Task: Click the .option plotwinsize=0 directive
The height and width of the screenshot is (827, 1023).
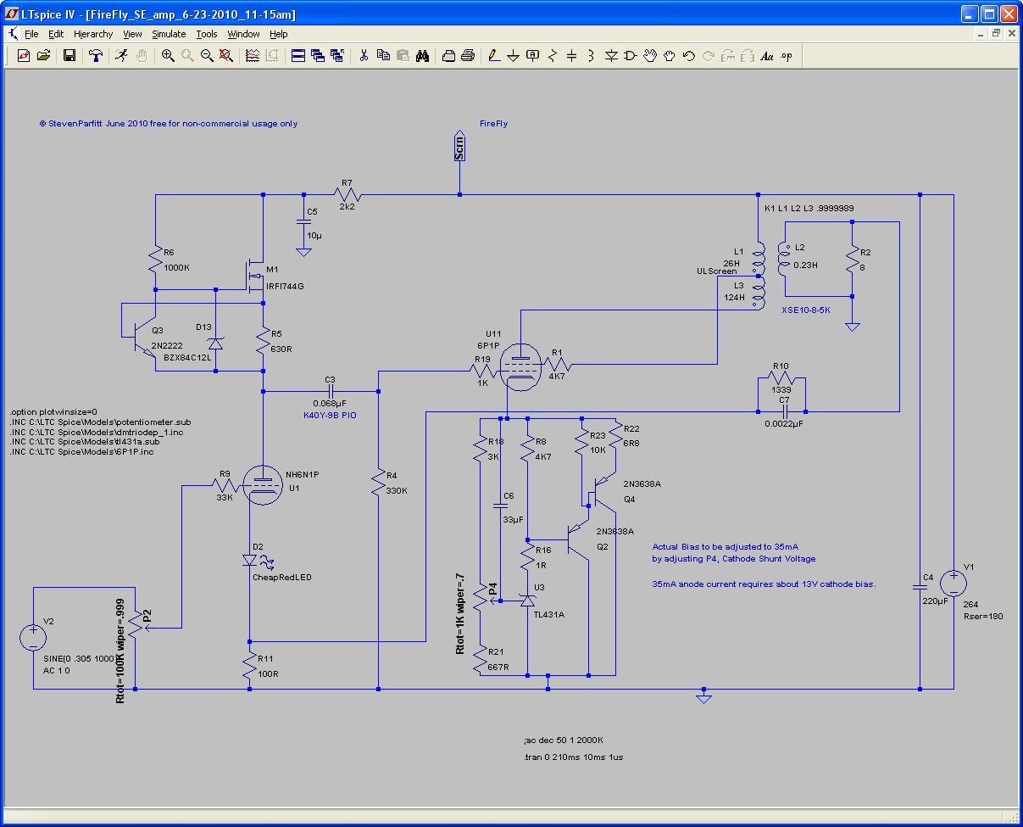Action: 53,411
